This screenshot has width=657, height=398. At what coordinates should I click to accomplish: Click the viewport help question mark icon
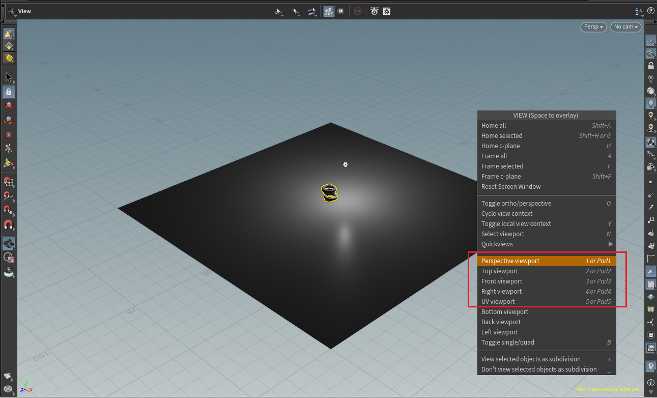[650, 11]
